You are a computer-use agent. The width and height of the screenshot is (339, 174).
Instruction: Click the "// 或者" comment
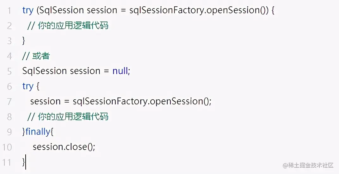pyautogui.click(x=36, y=56)
